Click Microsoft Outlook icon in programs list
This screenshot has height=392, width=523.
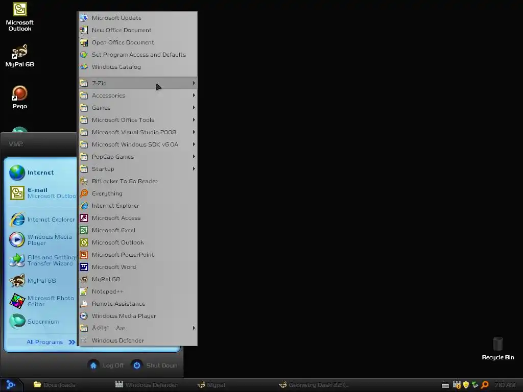84,242
